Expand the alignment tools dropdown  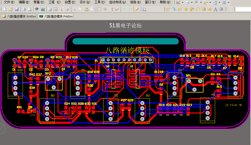pyautogui.click(x=192, y=2)
